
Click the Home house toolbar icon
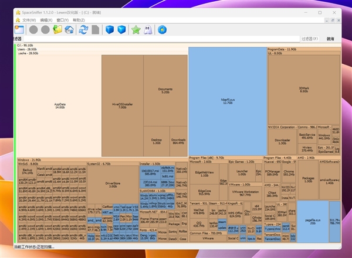tap(70, 29)
